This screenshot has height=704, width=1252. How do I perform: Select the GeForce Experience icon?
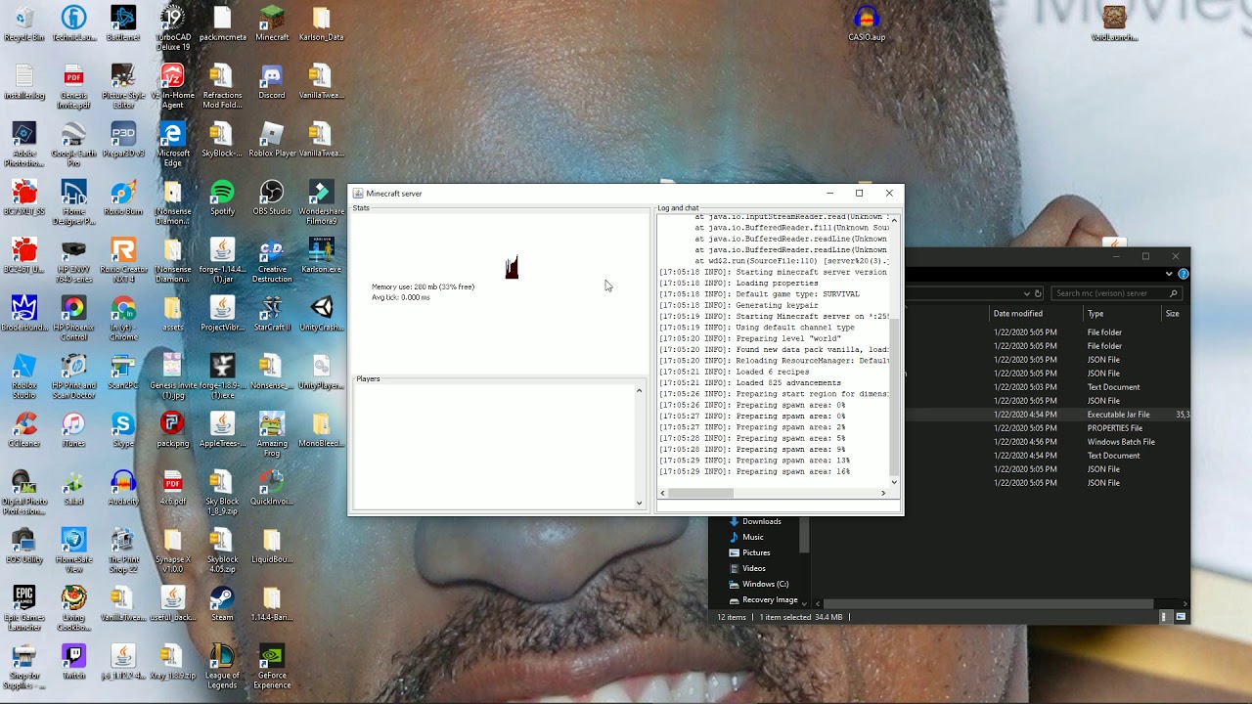272,667
